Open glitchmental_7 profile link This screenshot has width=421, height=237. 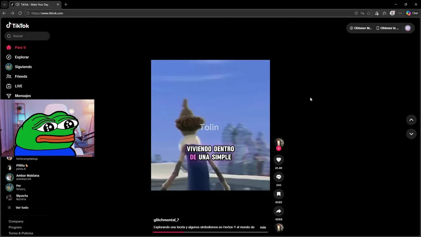(166, 220)
